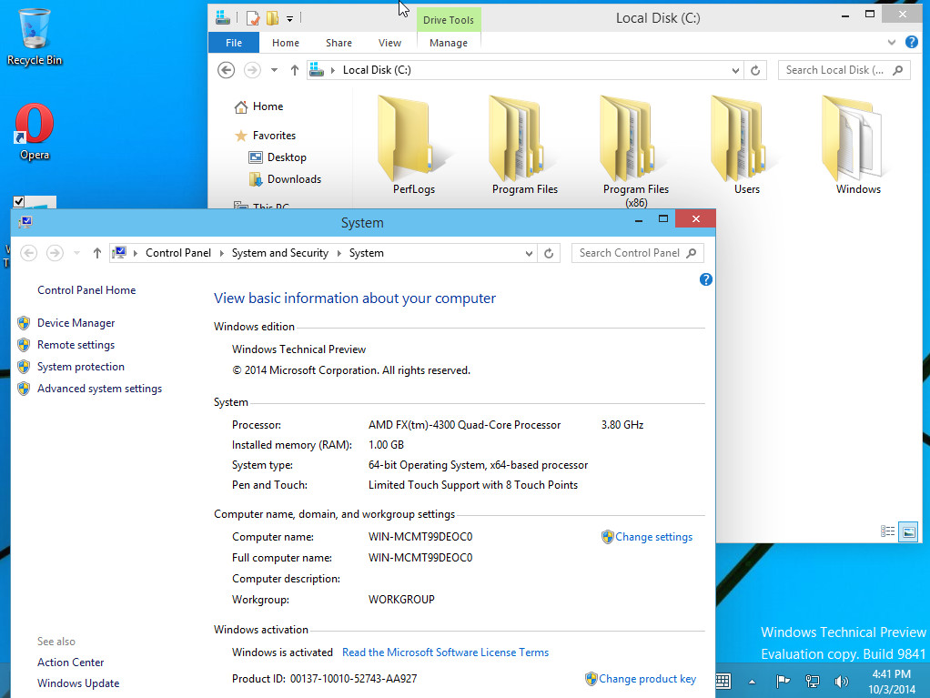Image resolution: width=930 pixels, height=698 pixels.
Task: Open Device Manager
Action: pyautogui.click(x=76, y=323)
